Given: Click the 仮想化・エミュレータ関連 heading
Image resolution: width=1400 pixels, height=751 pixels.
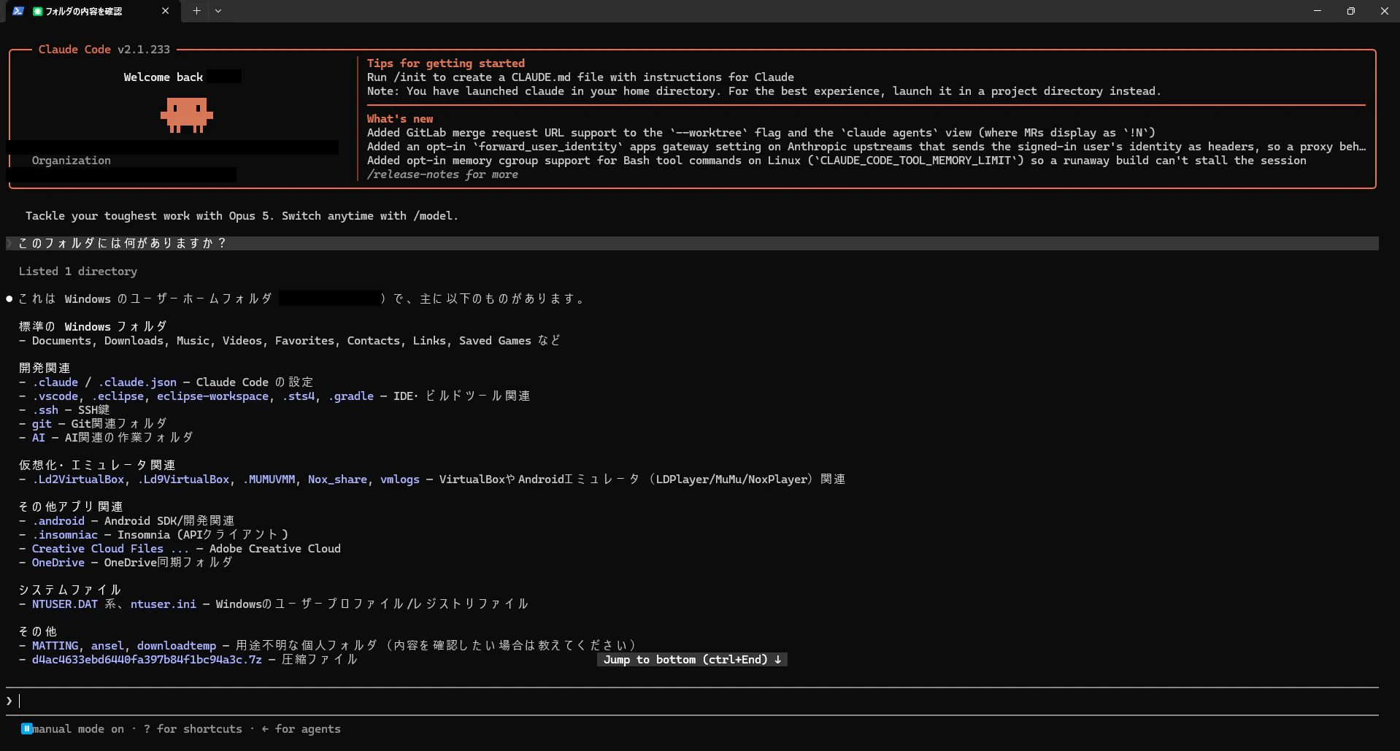Looking at the screenshot, I should click(97, 466).
